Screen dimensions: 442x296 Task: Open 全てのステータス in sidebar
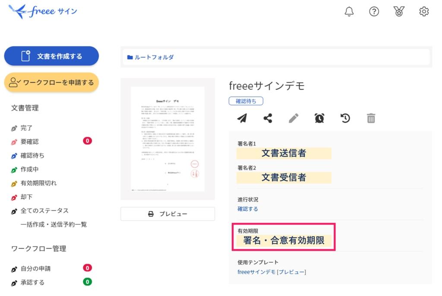pyautogui.click(x=44, y=211)
